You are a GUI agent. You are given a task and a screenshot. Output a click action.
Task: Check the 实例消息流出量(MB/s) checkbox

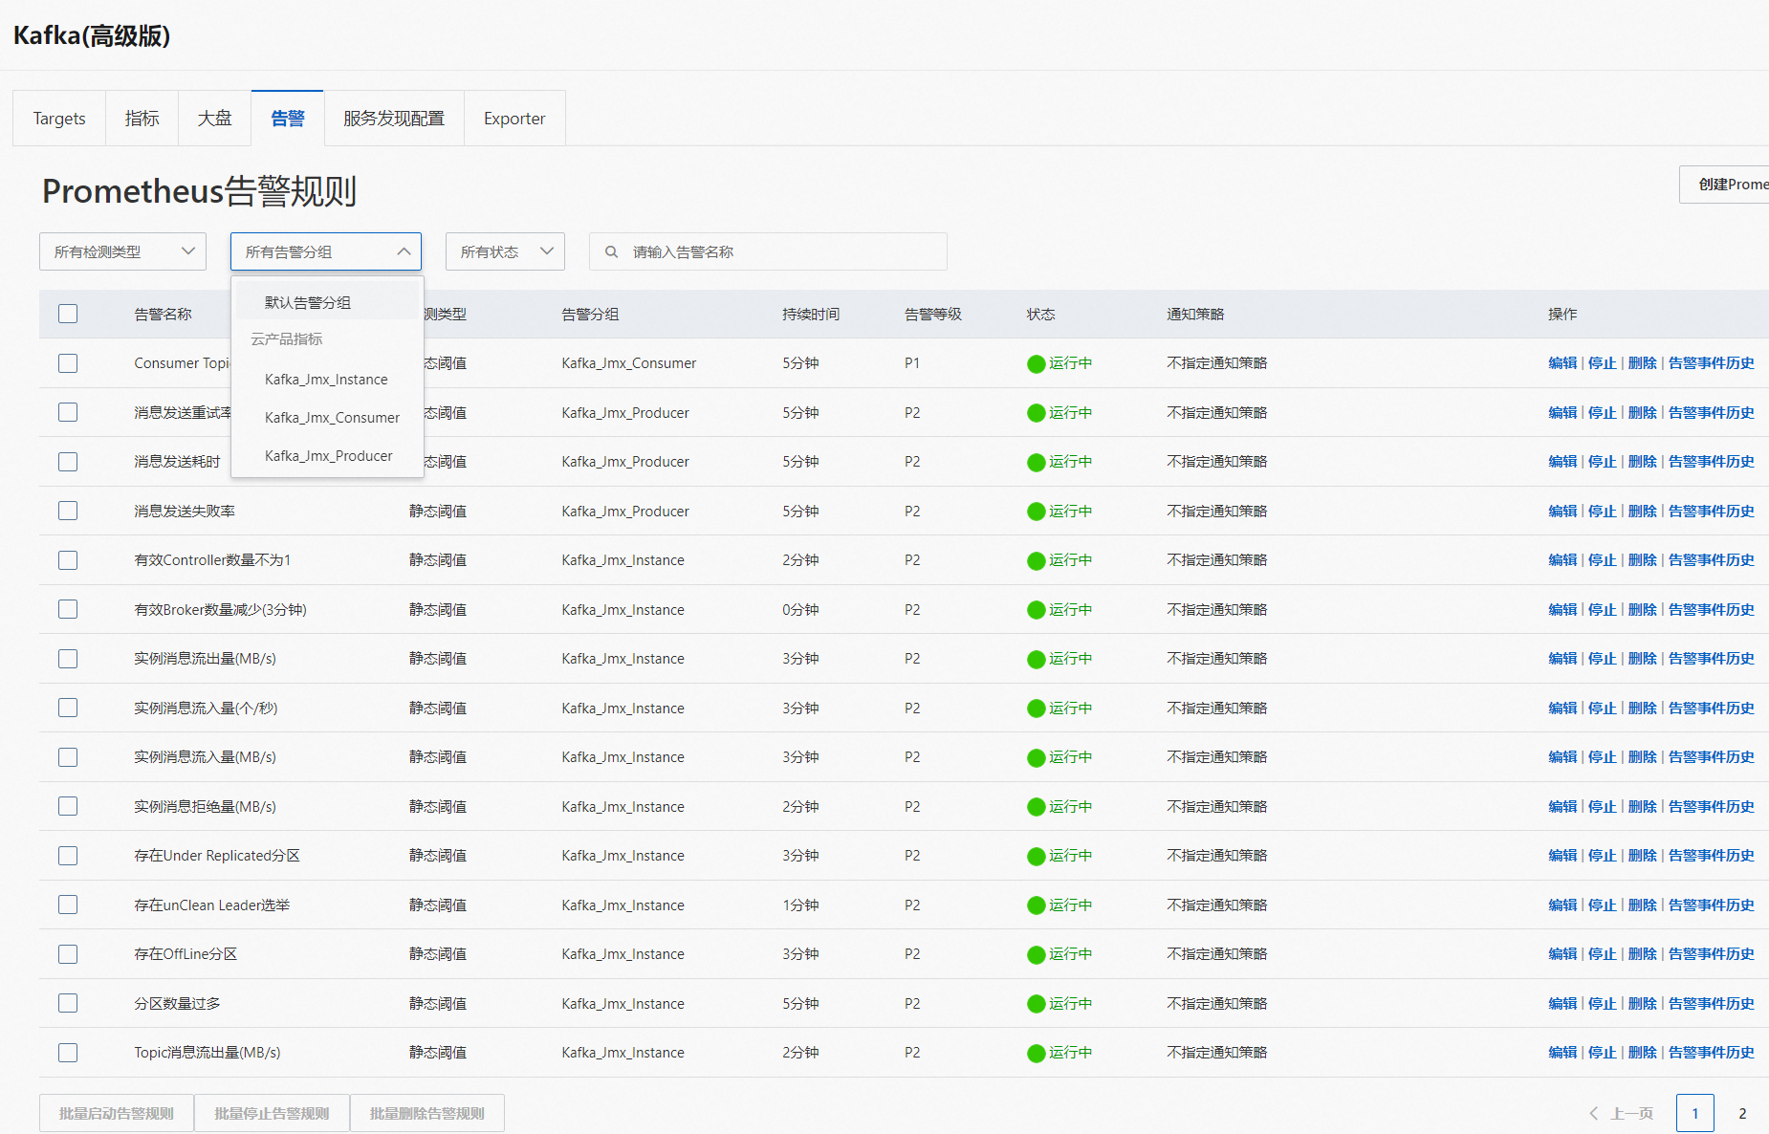coord(68,659)
